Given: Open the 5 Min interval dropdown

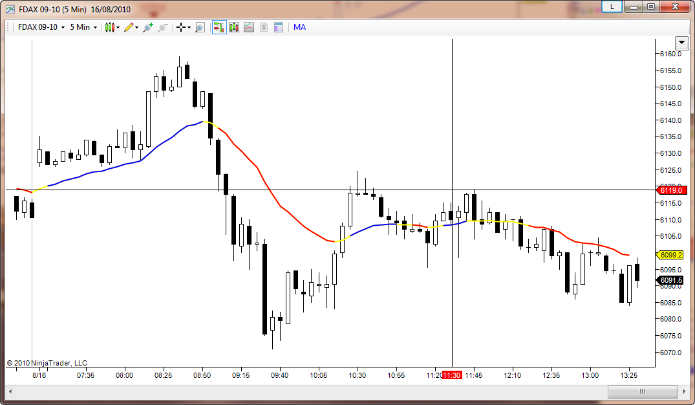Looking at the screenshot, I should tap(83, 27).
